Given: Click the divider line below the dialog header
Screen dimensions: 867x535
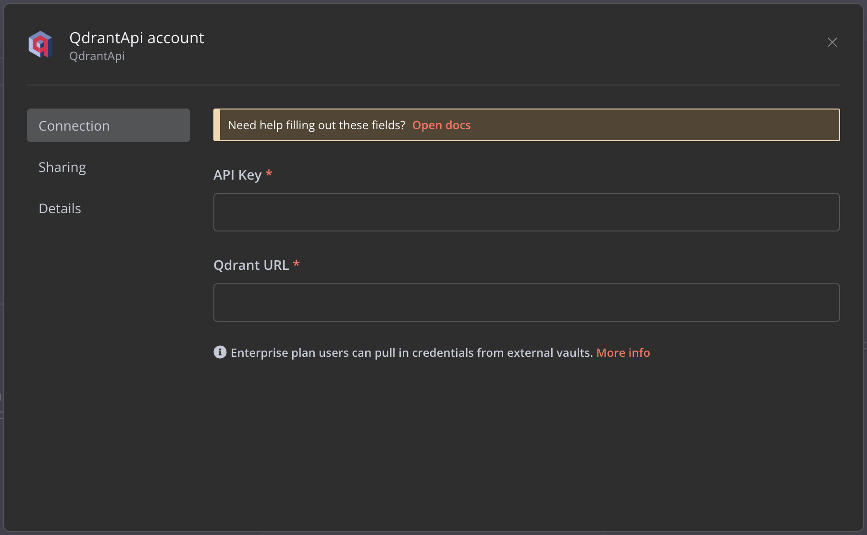Looking at the screenshot, I should [x=433, y=85].
